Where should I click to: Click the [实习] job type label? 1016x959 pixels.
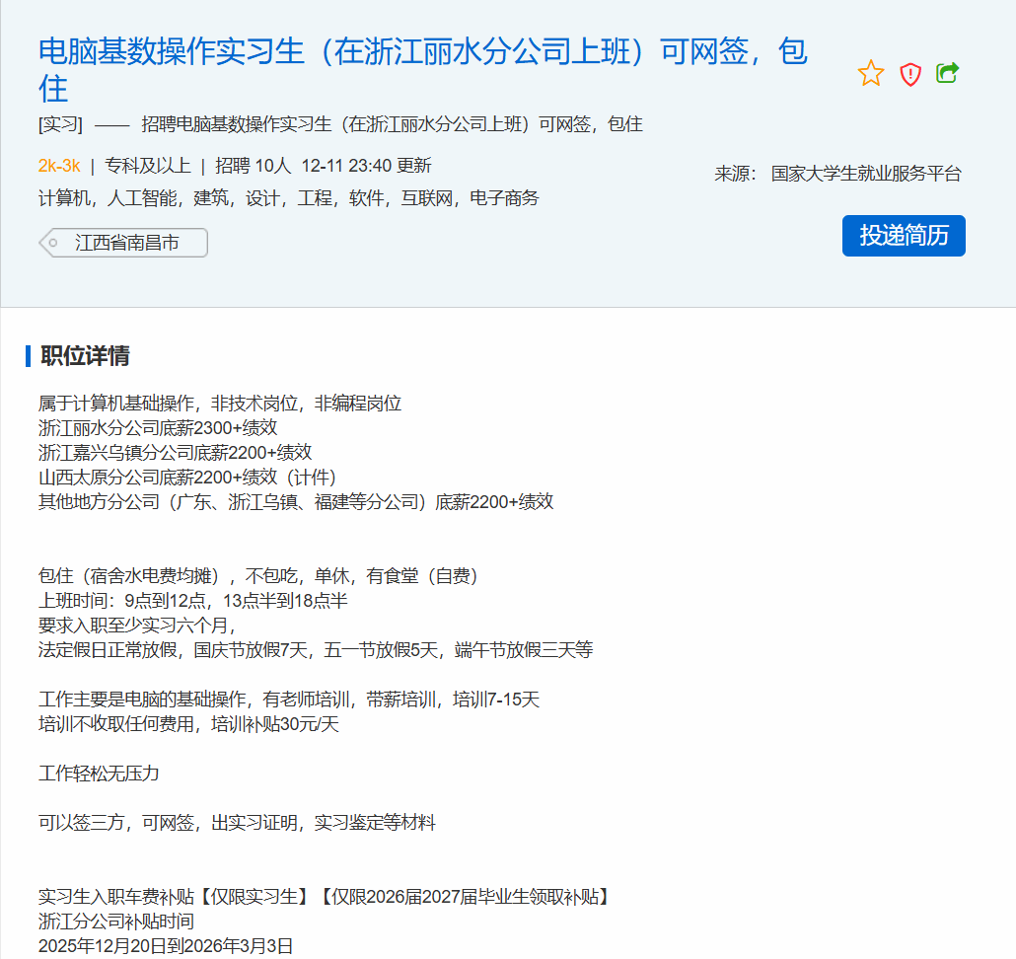(60, 124)
